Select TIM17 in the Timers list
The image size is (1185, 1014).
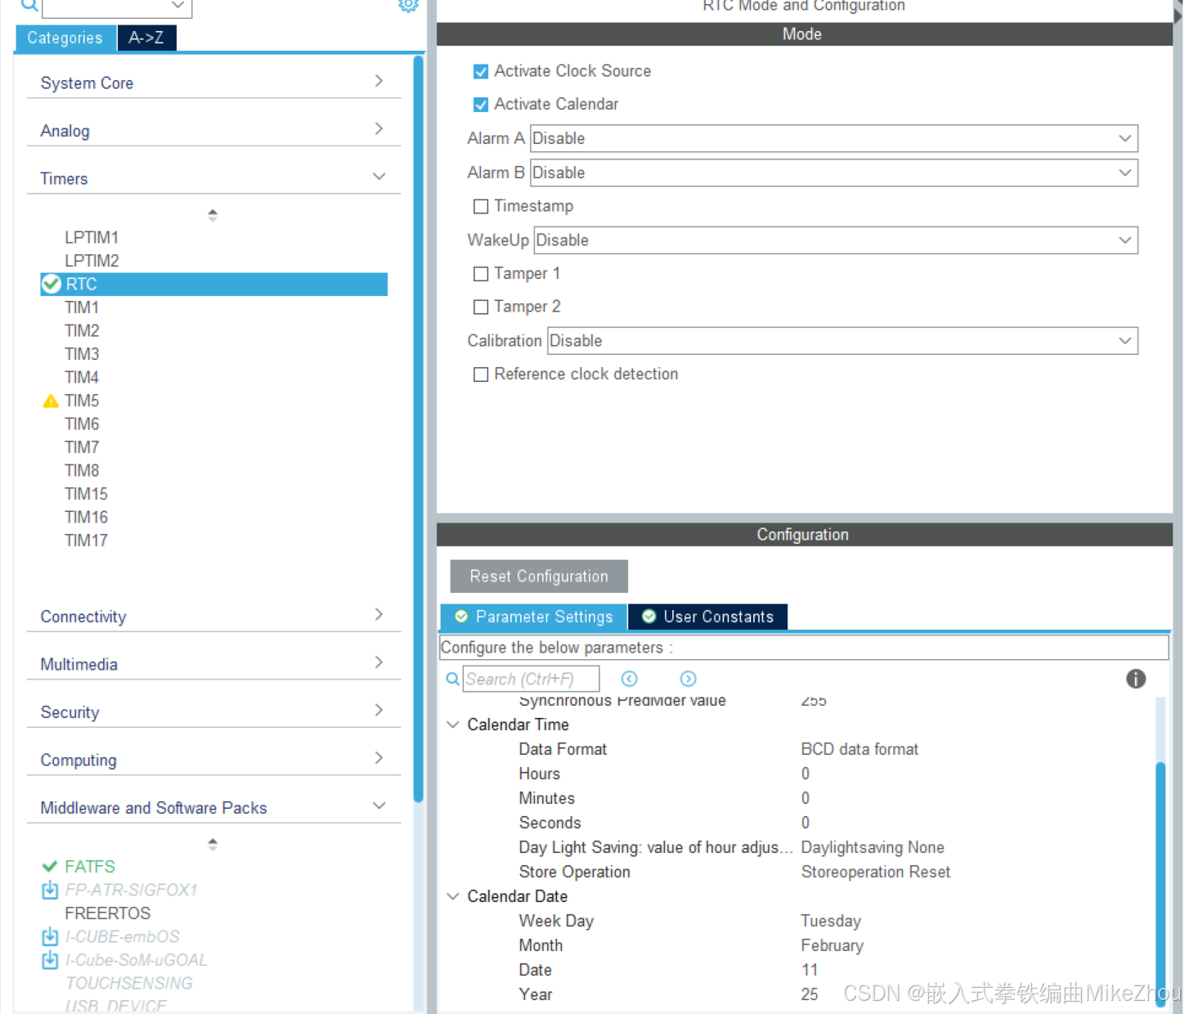[86, 541]
